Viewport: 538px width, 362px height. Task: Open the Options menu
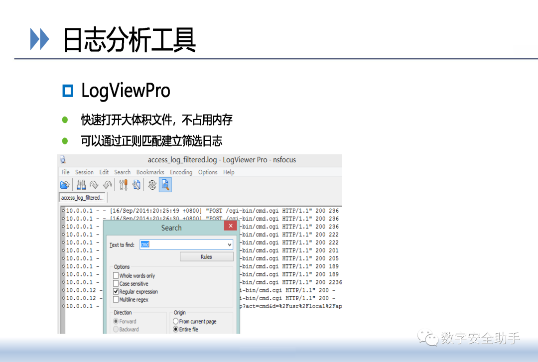pyautogui.click(x=208, y=172)
